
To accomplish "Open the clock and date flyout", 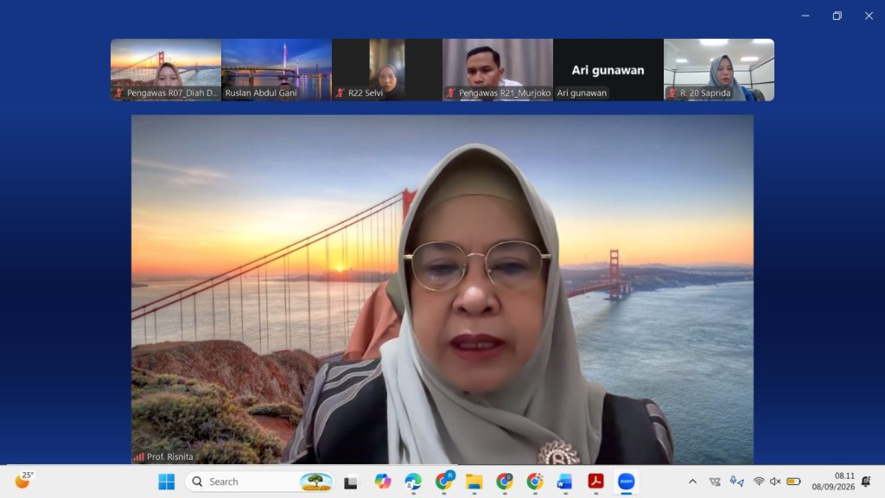I will point(834,482).
